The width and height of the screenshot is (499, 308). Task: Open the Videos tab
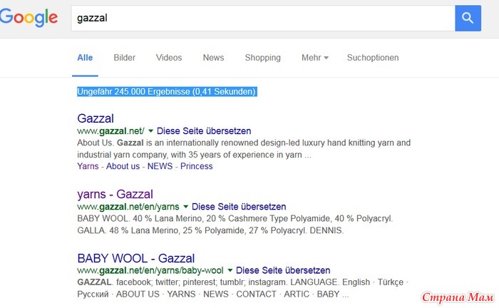pos(169,58)
